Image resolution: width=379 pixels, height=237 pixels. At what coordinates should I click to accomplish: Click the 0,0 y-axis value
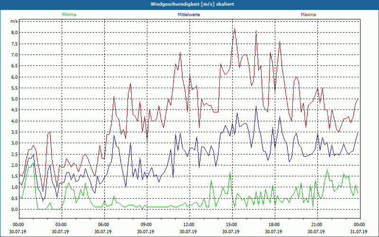pyautogui.click(x=14, y=210)
